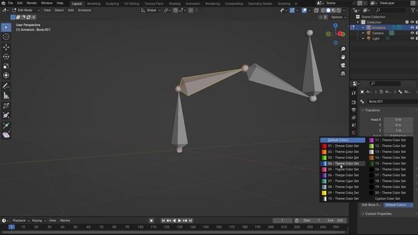Switch perspective/orthographic grid icon

[x=343, y=73]
